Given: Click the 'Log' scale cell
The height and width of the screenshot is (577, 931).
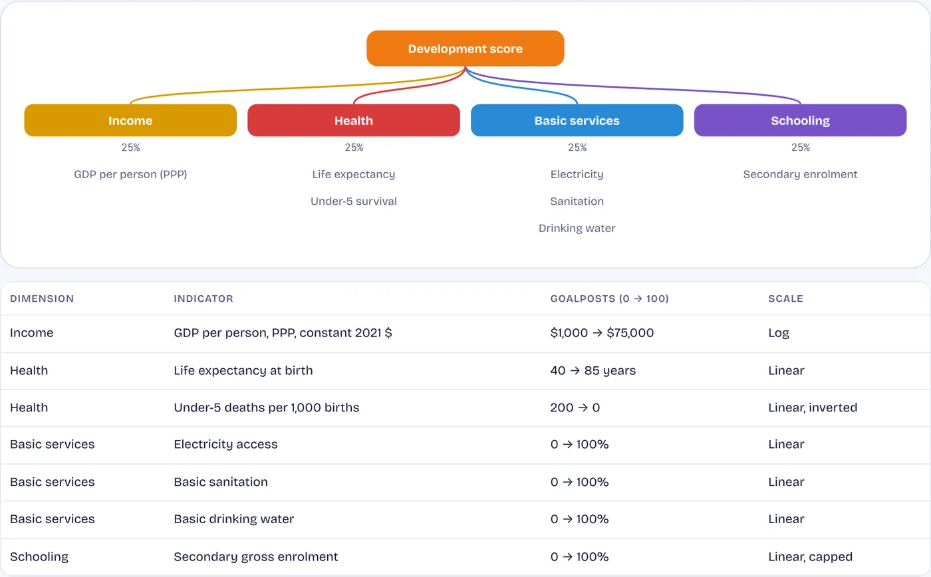Looking at the screenshot, I should pyautogui.click(x=779, y=333).
